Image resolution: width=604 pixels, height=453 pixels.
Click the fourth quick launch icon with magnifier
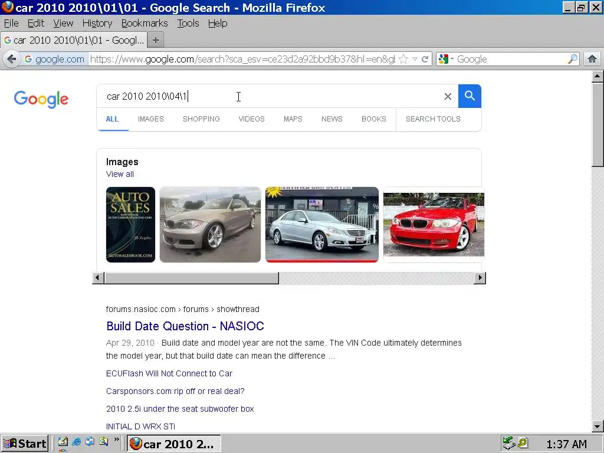[x=103, y=441]
